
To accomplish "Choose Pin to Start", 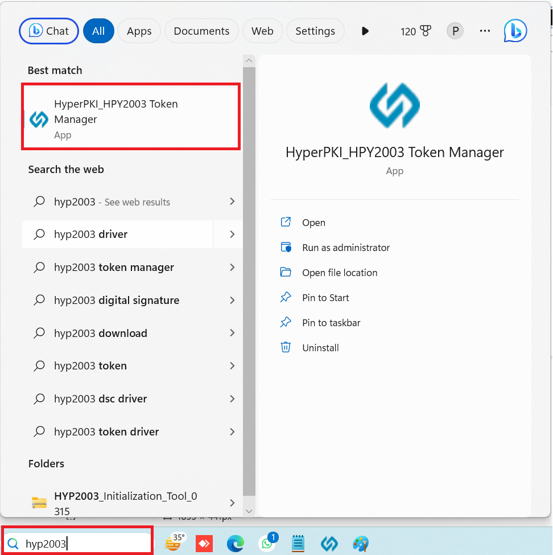I will click(325, 298).
